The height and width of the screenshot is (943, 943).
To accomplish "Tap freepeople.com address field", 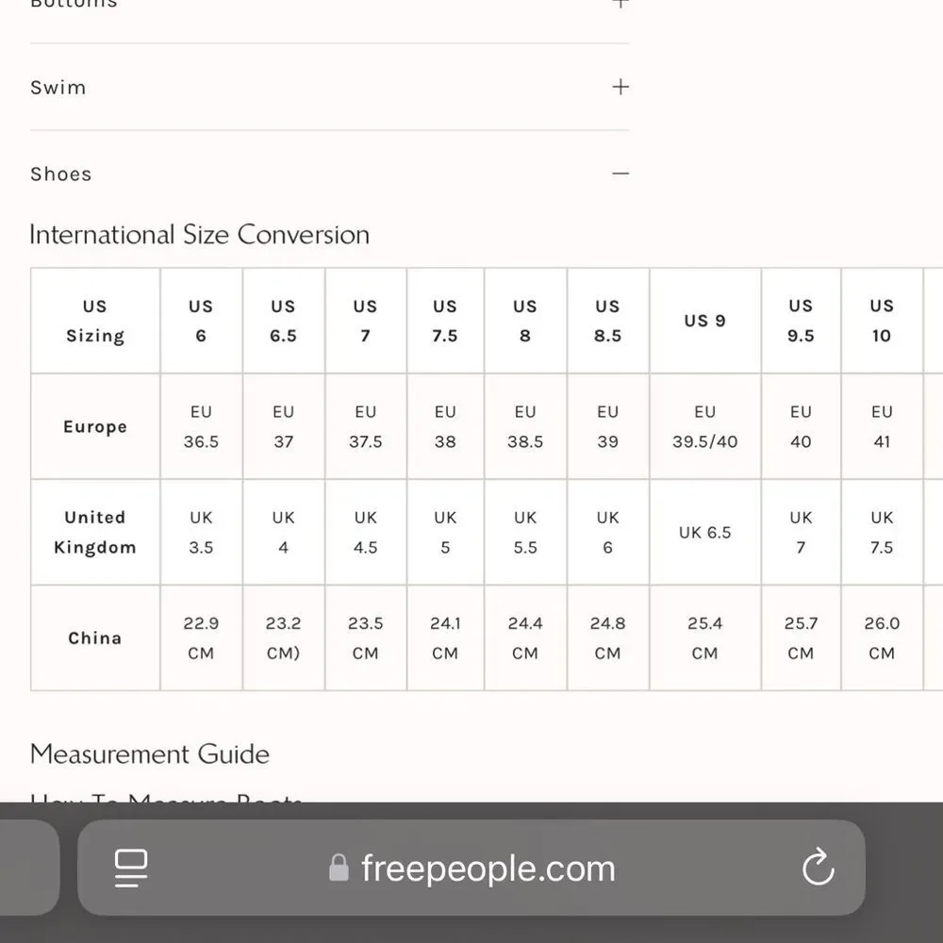I will 471,868.
